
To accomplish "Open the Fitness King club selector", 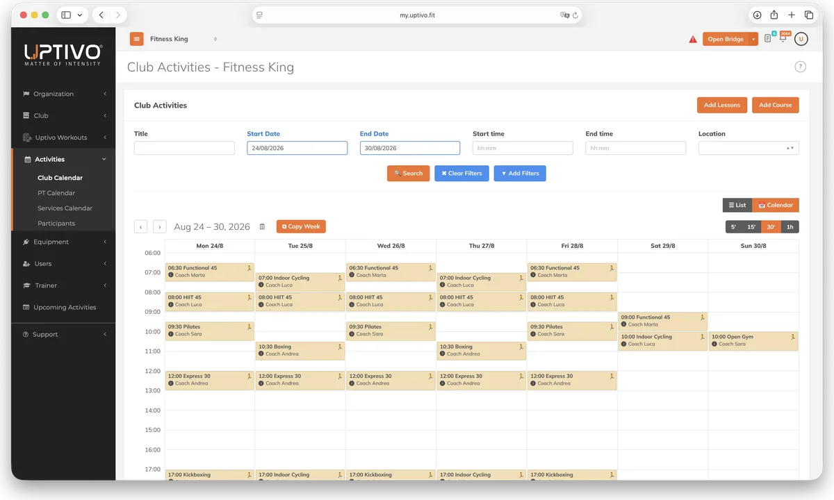I will coord(183,39).
